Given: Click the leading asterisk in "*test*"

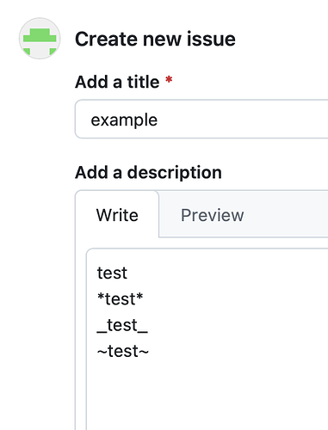Looking at the screenshot, I should pyautogui.click(x=101, y=297).
